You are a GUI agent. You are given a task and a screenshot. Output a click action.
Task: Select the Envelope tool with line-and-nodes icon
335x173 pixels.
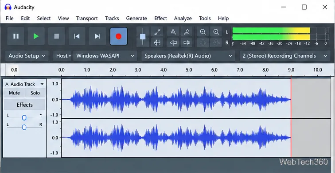[x=157, y=32]
